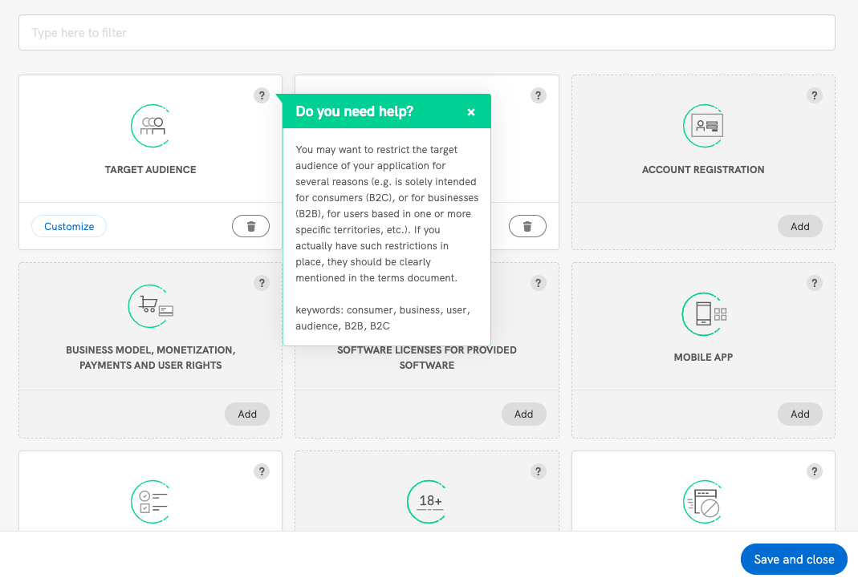
Task: Open help for Business Model card
Action: point(261,283)
